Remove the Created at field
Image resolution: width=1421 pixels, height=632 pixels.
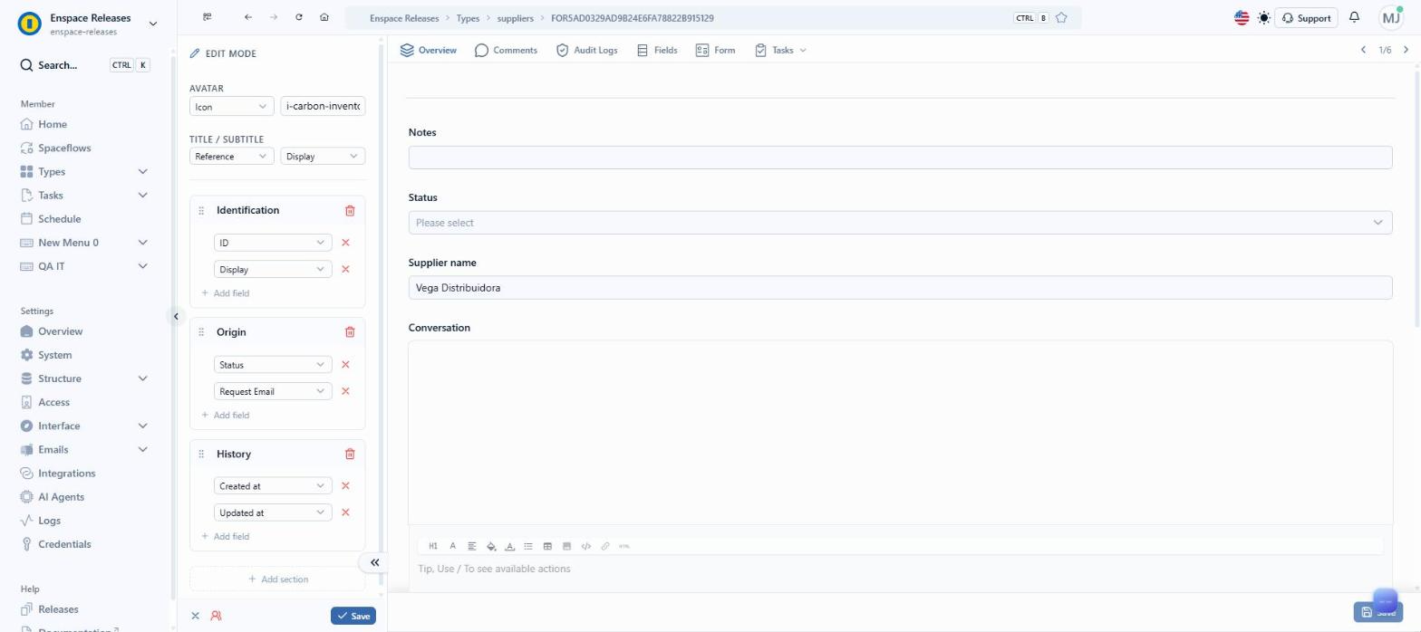pos(345,486)
